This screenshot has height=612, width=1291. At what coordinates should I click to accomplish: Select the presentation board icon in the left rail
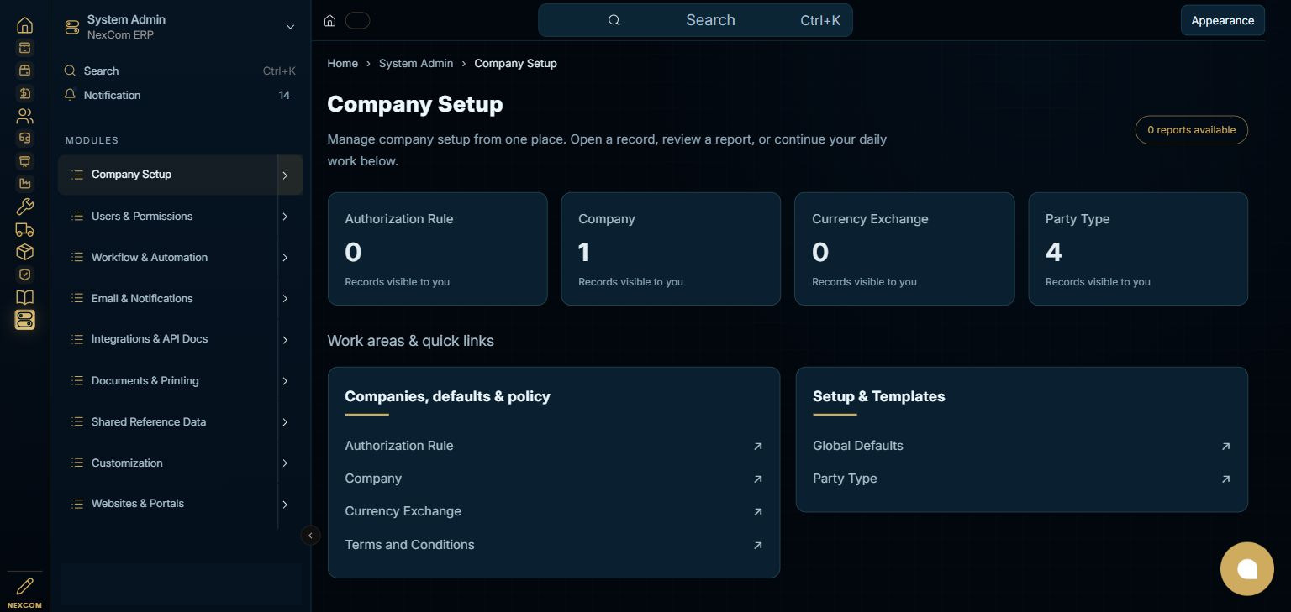[25, 161]
